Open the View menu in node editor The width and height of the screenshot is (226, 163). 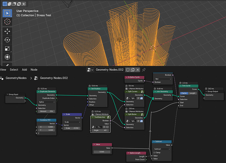(x=3, y=70)
